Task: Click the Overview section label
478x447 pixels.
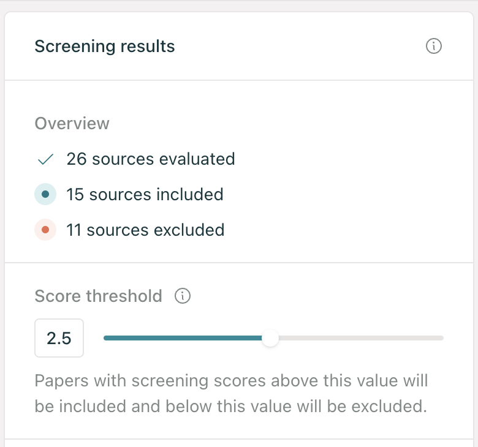Action: [x=72, y=124]
